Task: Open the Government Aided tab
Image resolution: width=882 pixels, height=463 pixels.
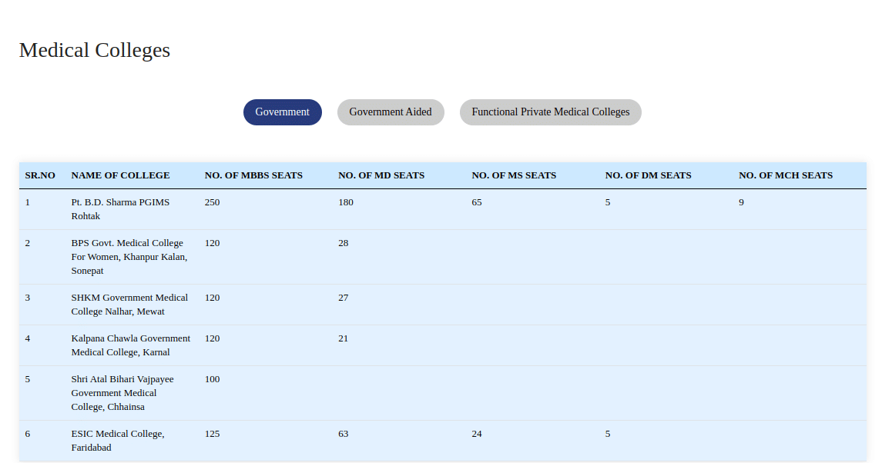Action: point(390,112)
